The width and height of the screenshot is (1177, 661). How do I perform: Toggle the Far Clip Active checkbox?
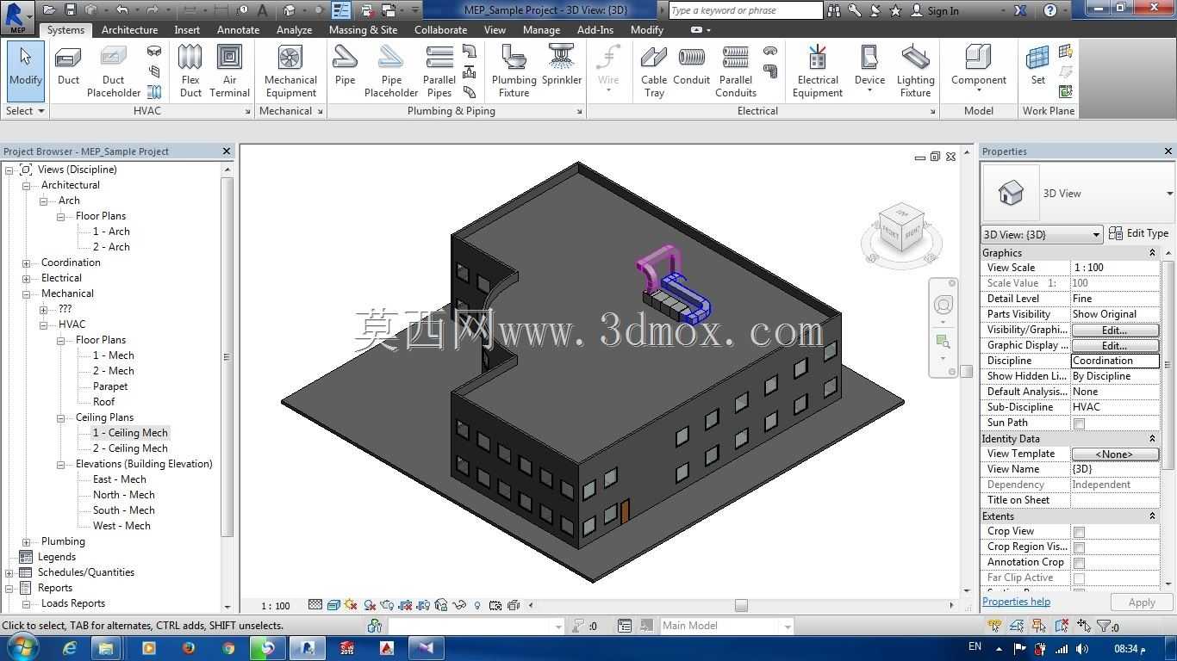click(1079, 578)
